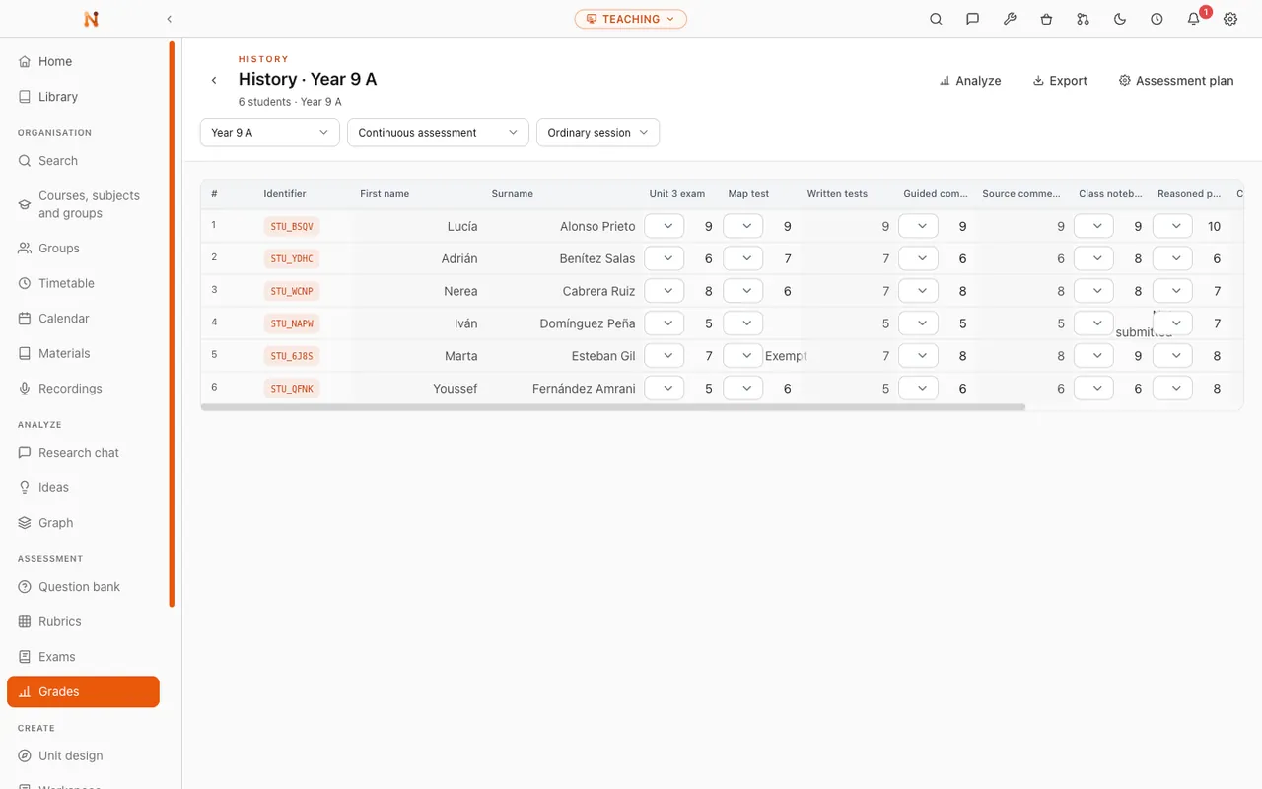
Task: Open Calendar in sidebar
Action: point(83,319)
